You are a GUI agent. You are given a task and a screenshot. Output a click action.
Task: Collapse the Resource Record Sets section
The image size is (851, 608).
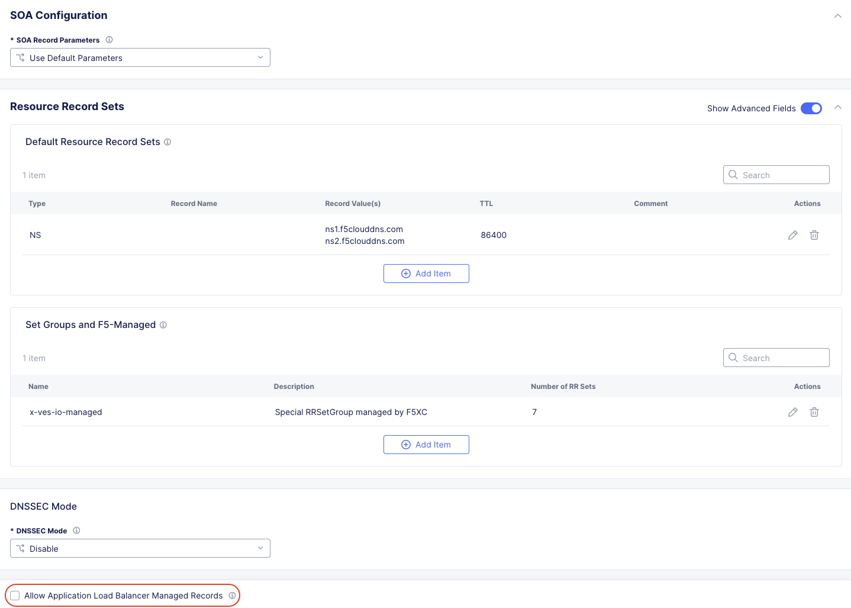click(838, 107)
